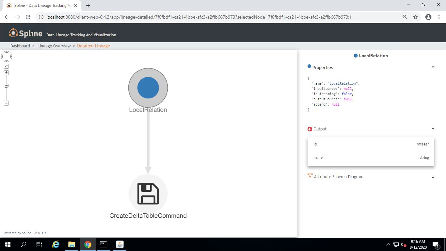Open Chrome from the taskbar
Viewport: 446px width, 251px height.
click(88, 244)
